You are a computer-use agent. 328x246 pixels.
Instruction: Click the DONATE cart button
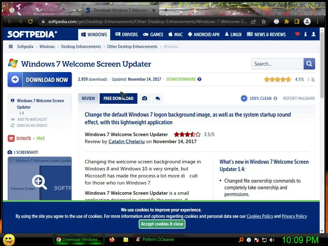(19, 138)
